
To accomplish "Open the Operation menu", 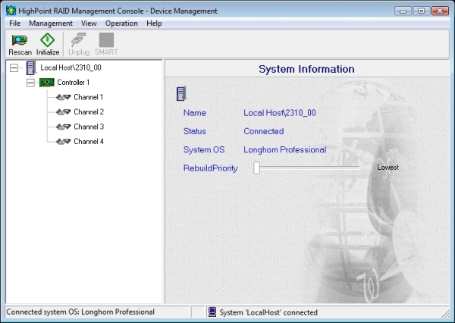I will click(x=121, y=24).
